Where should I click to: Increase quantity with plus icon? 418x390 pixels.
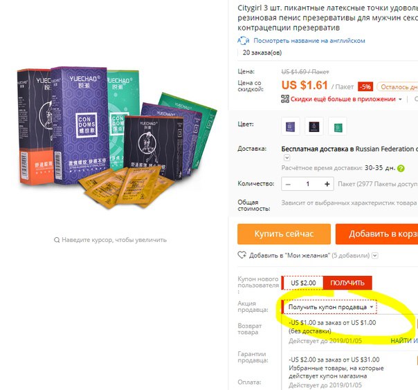(327, 184)
